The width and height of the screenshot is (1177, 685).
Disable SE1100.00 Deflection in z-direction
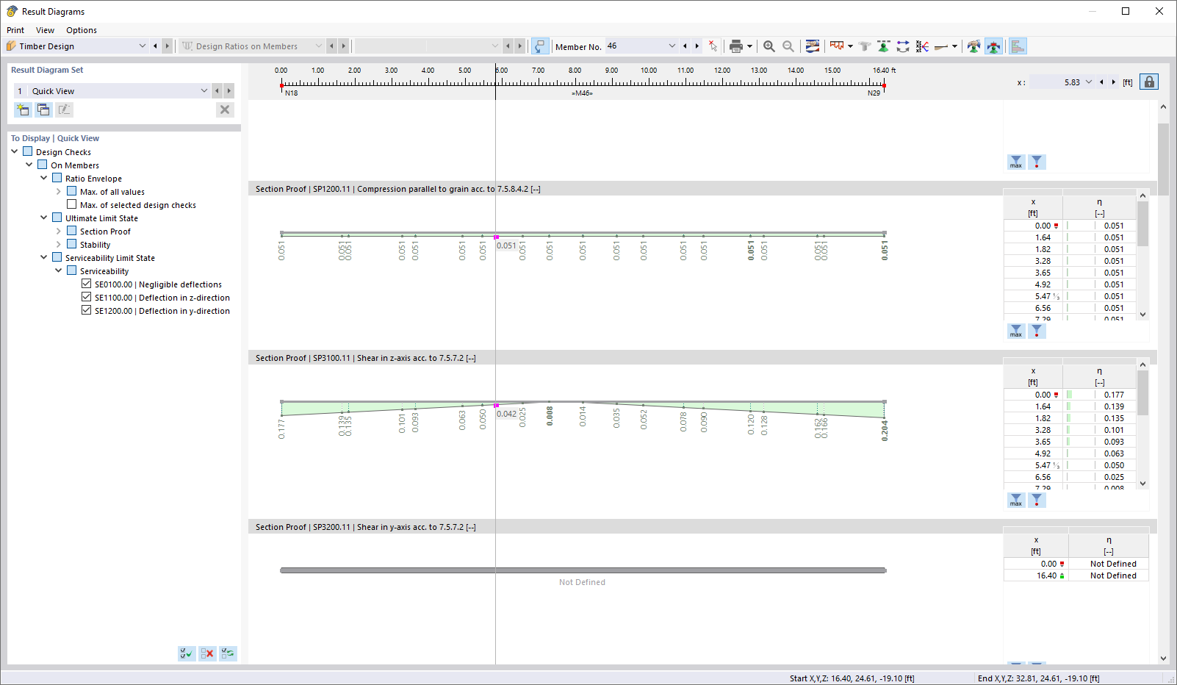point(86,297)
